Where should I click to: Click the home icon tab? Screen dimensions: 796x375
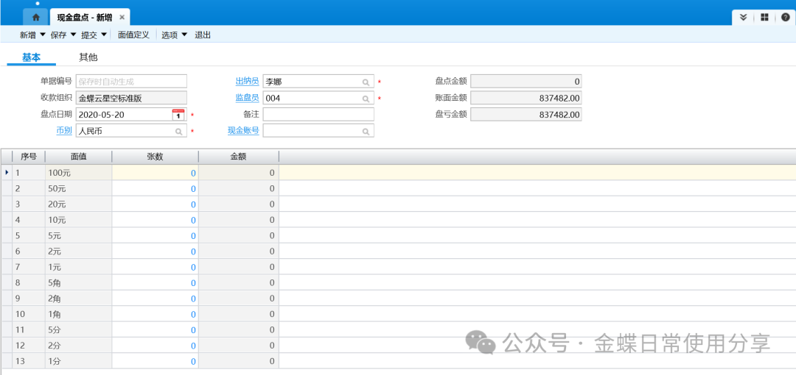pyautogui.click(x=35, y=17)
